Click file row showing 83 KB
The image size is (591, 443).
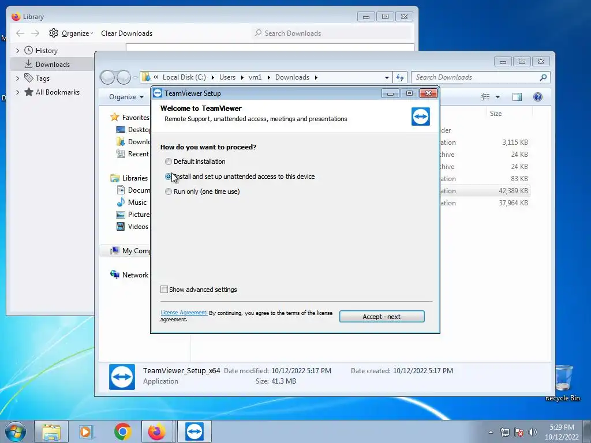pos(485,179)
